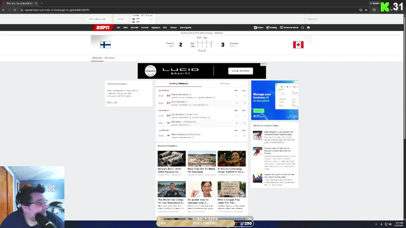Screen dimensions: 406x228
Task: Click the Canada flag beside Nathan MacKinnon goal
Action: coord(168,96)
